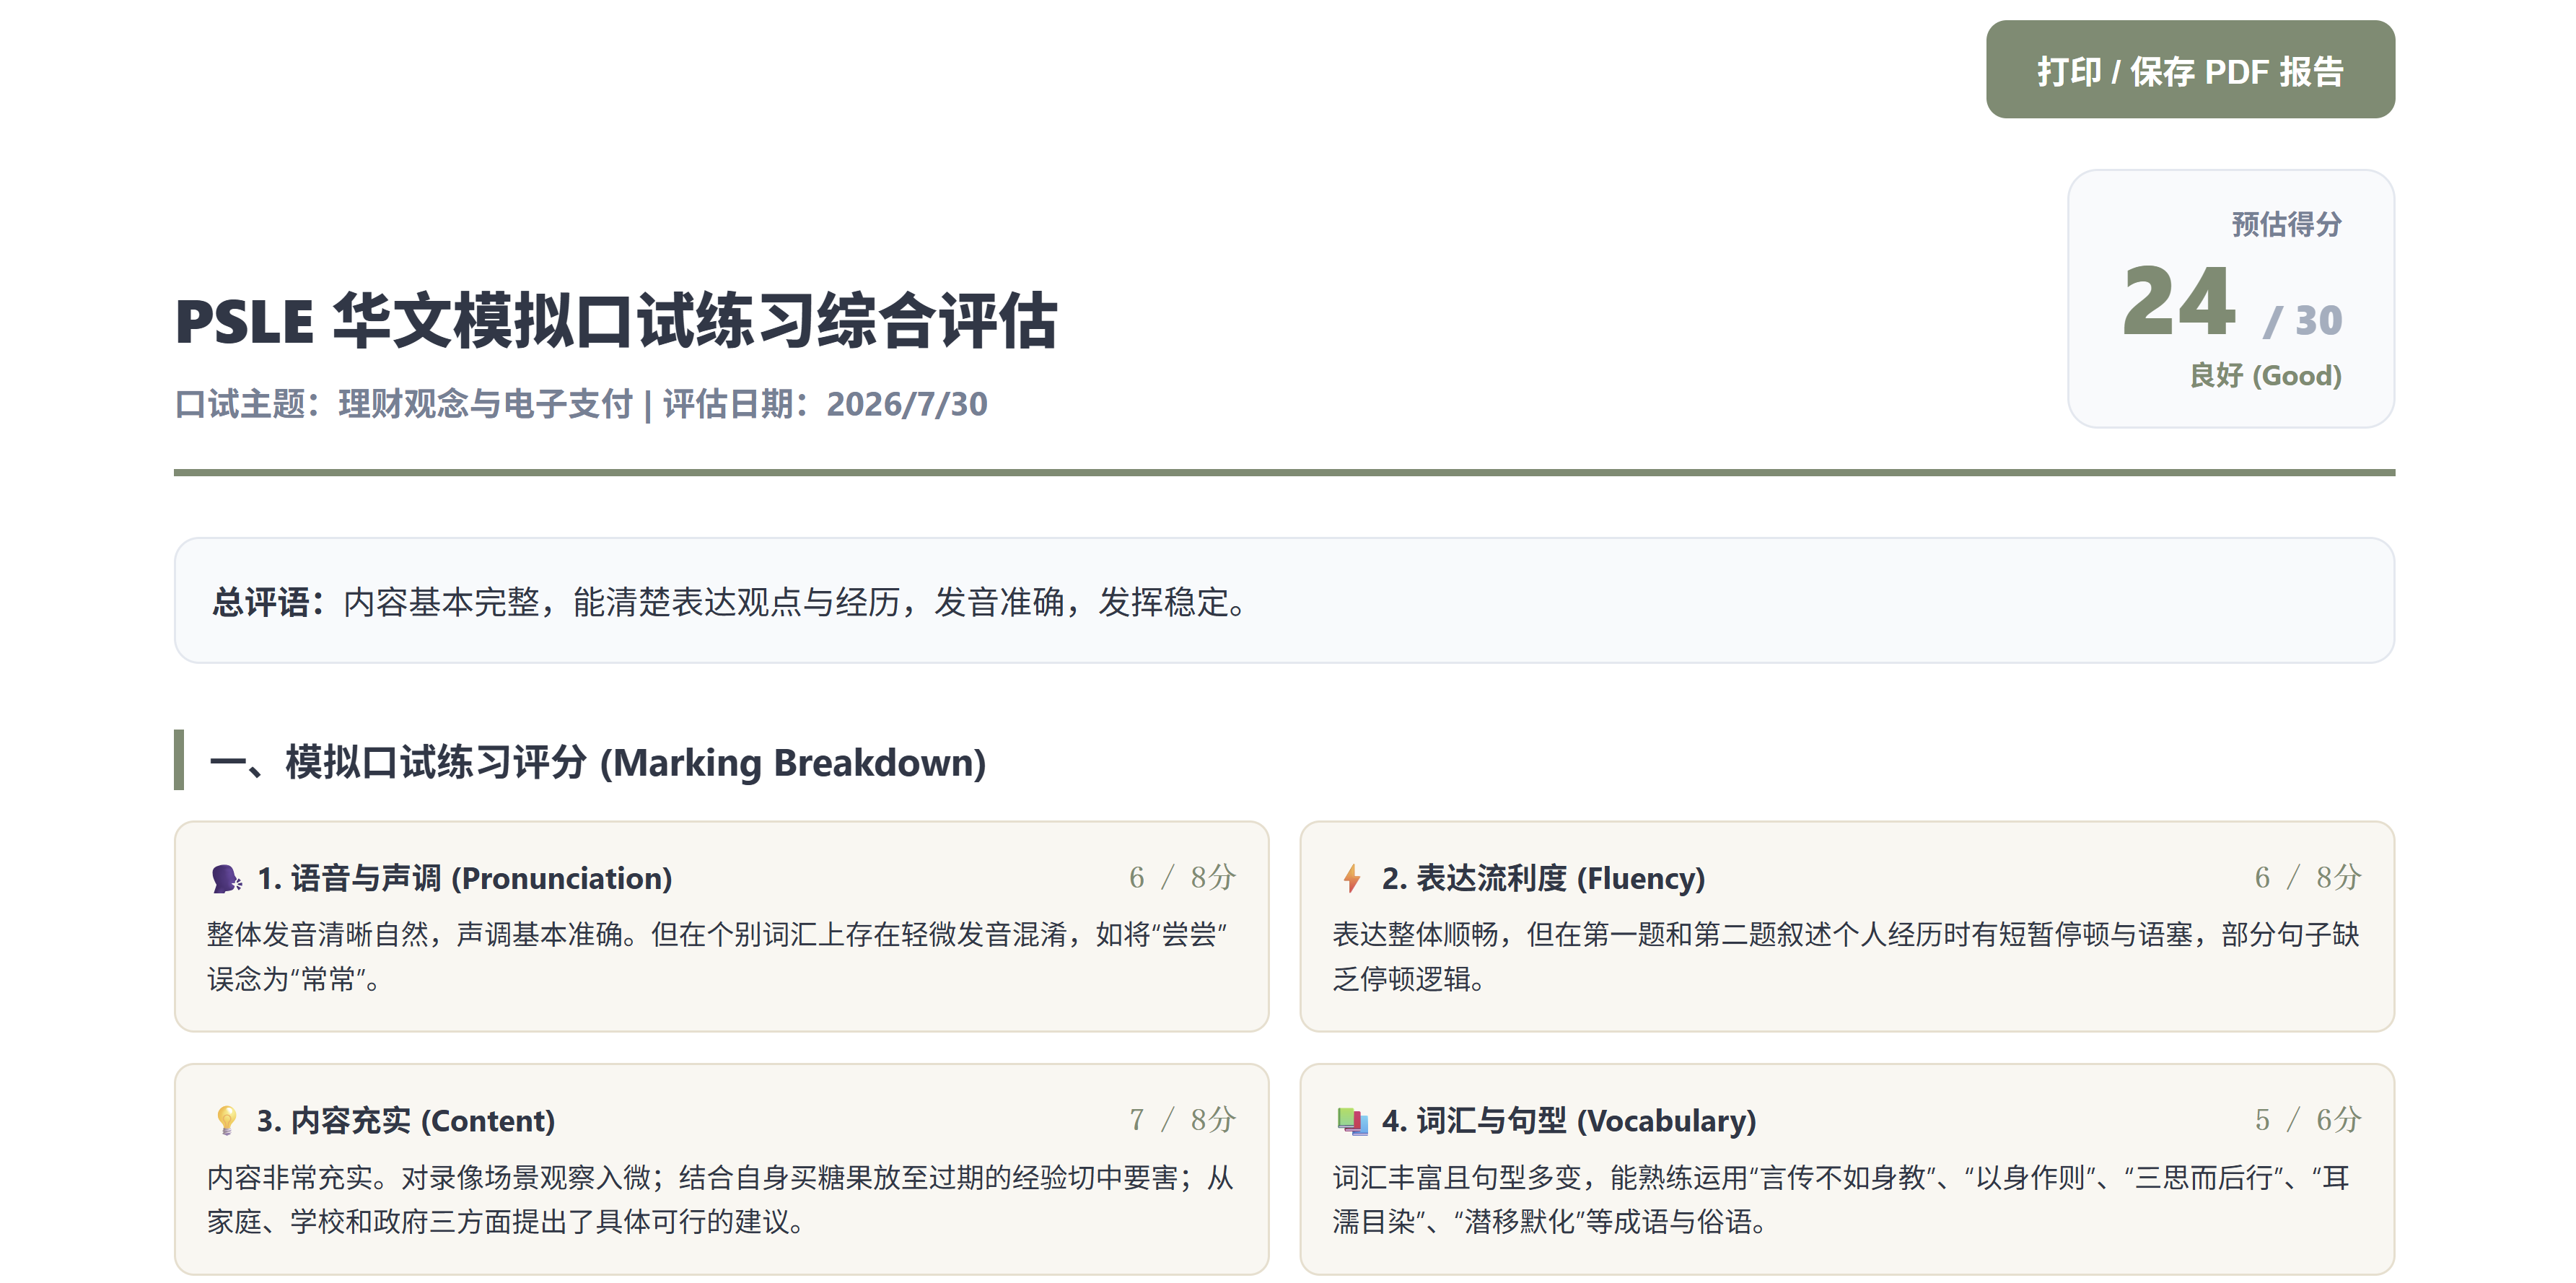Click the 4. 词汇与句型 (Vocabulary) heading
The image size is (2576, 1283).
click(1569, 1121)
